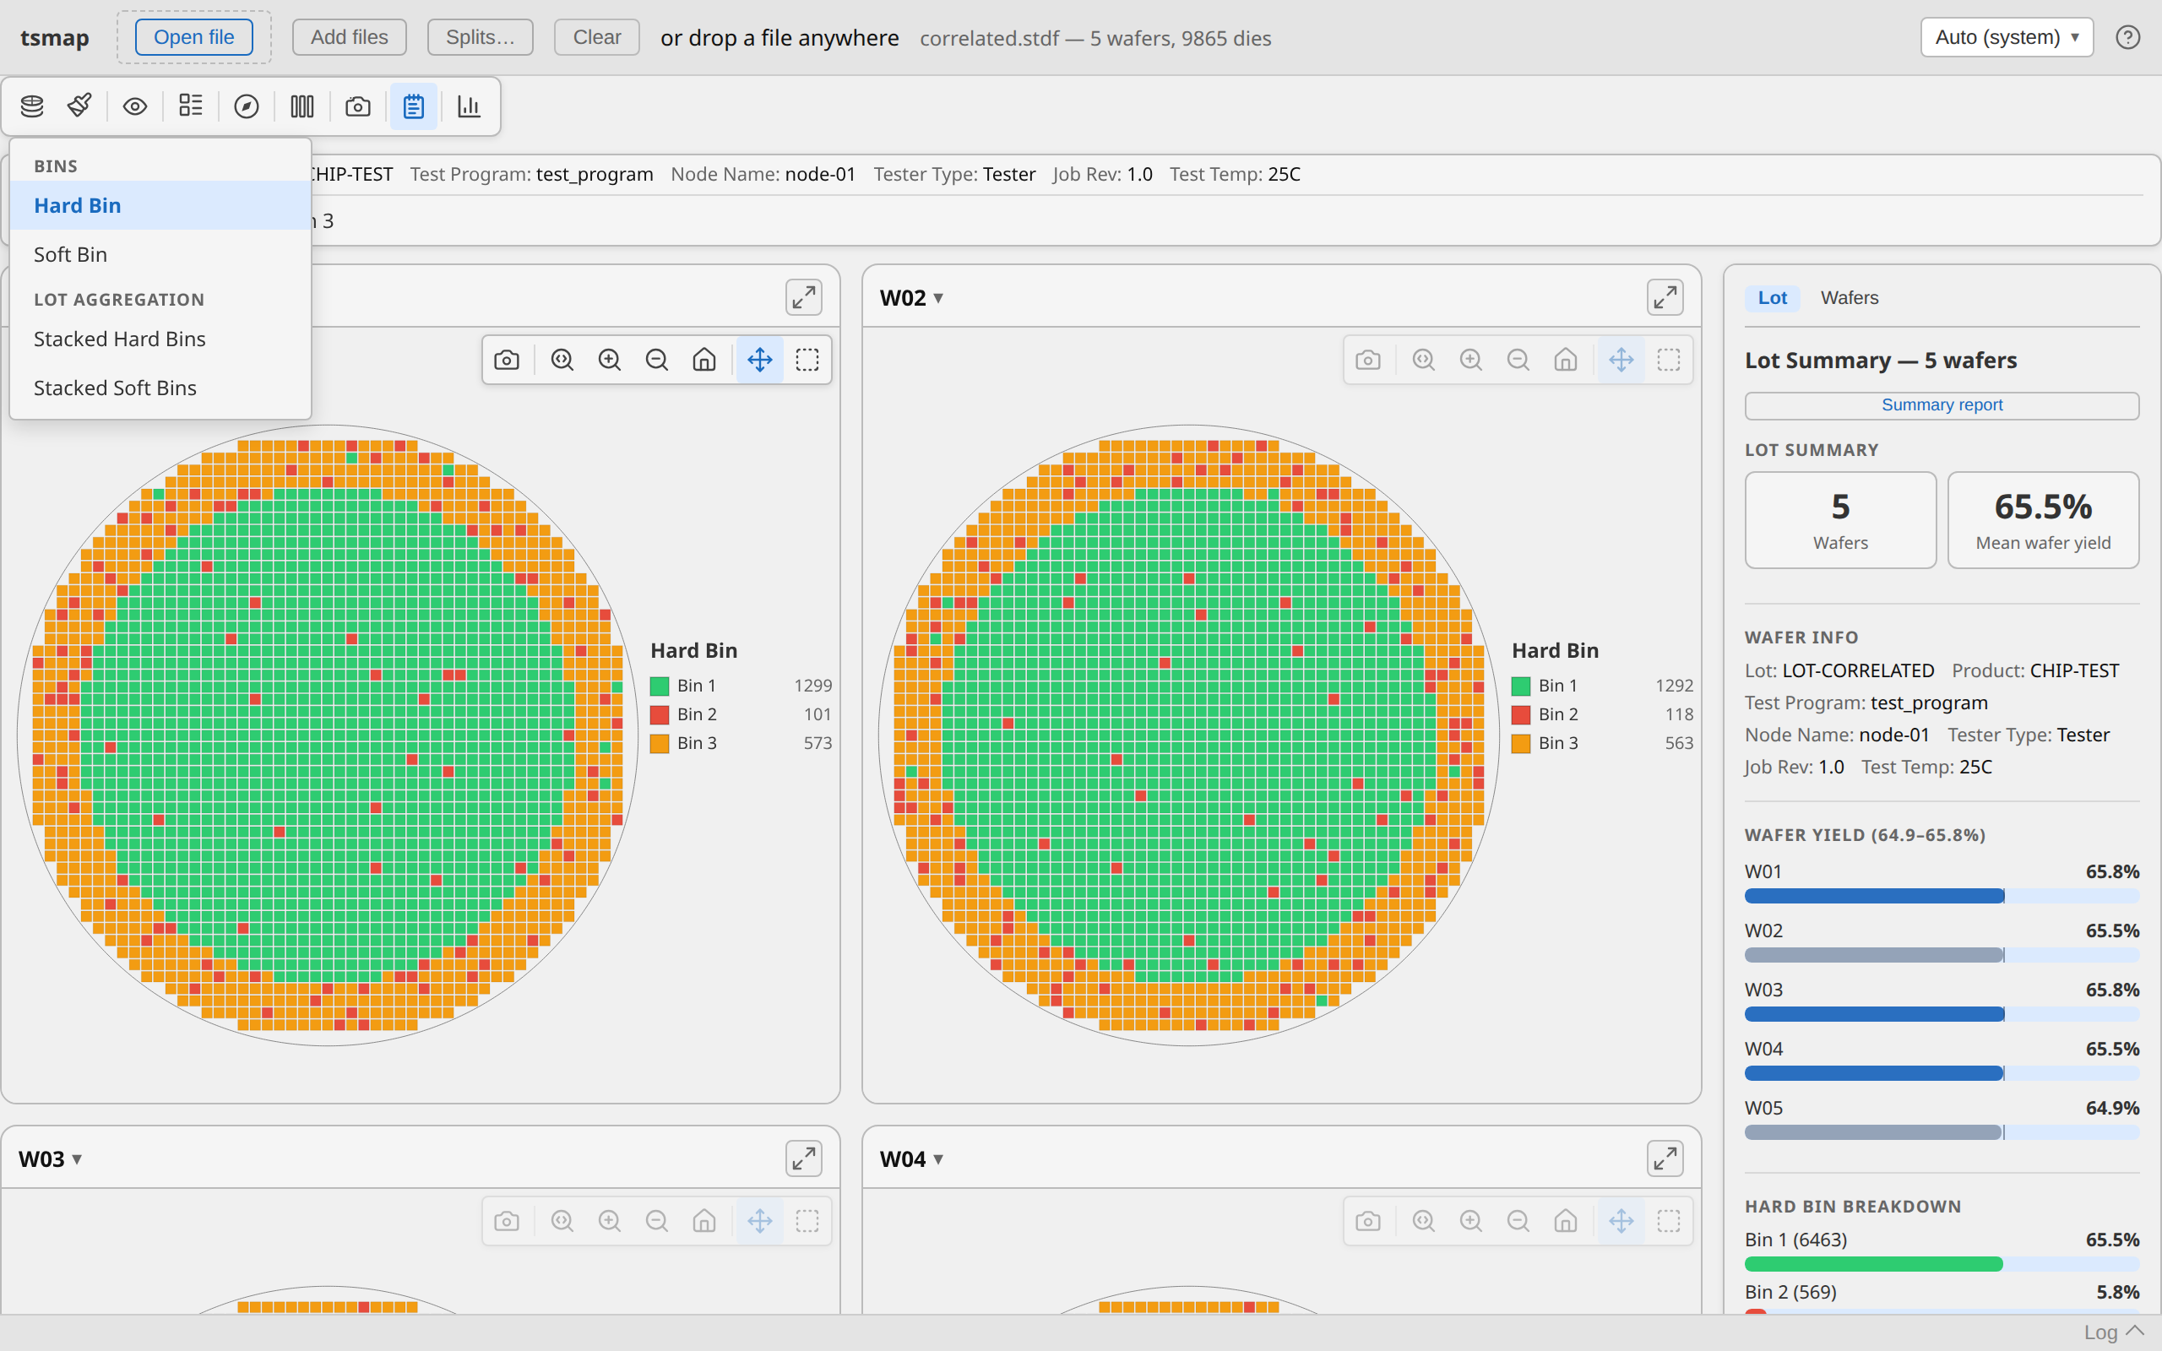Expand the Log panel chevron
This screenshot has width=2162, height=1351.
pyautogui.click(x=2135, y=1332)
